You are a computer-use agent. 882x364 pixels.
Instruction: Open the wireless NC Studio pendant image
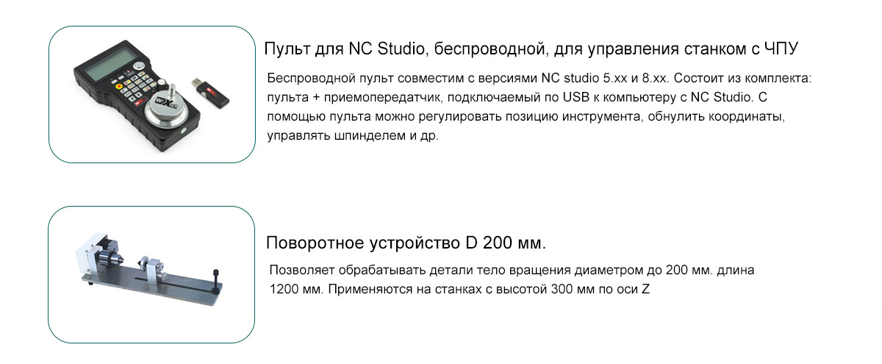[x=151, y=95]
